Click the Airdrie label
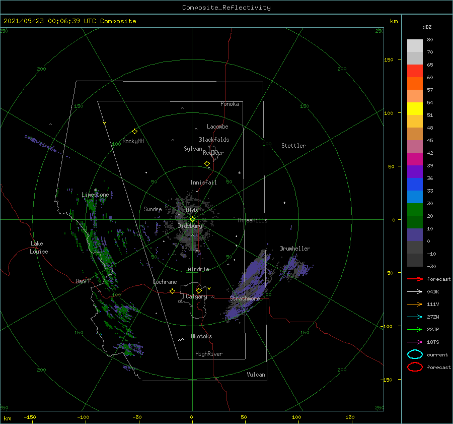Image resolution: width=453 pixels, height=424 pixels. coord(198,269)
